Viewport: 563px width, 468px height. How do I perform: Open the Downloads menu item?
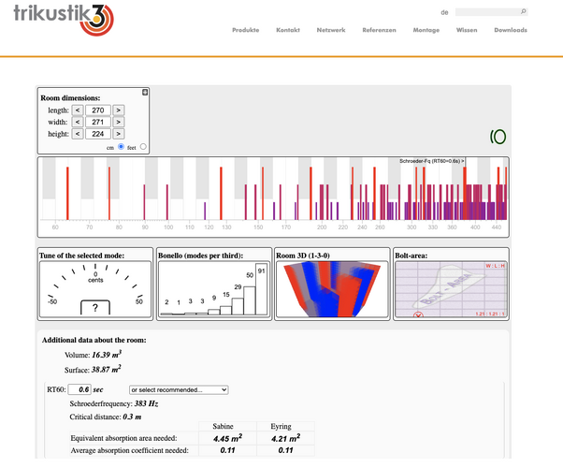click(x=511, y=30)
